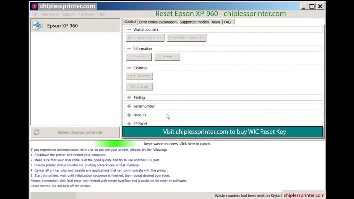This screenshot has width=354, height=199.
Task: Select Epson XP-960 in printers list
Action: (x=75, y=26)
